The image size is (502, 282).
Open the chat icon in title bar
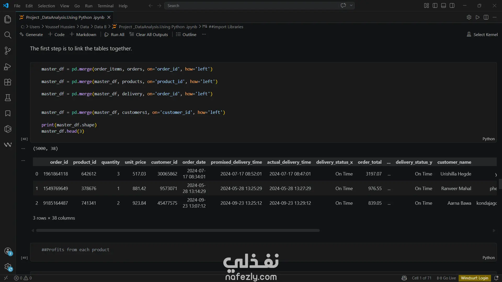(x=343, y=5)
